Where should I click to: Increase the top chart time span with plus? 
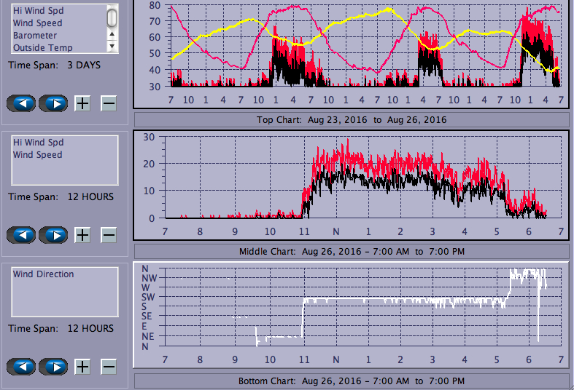pos(82,103)
